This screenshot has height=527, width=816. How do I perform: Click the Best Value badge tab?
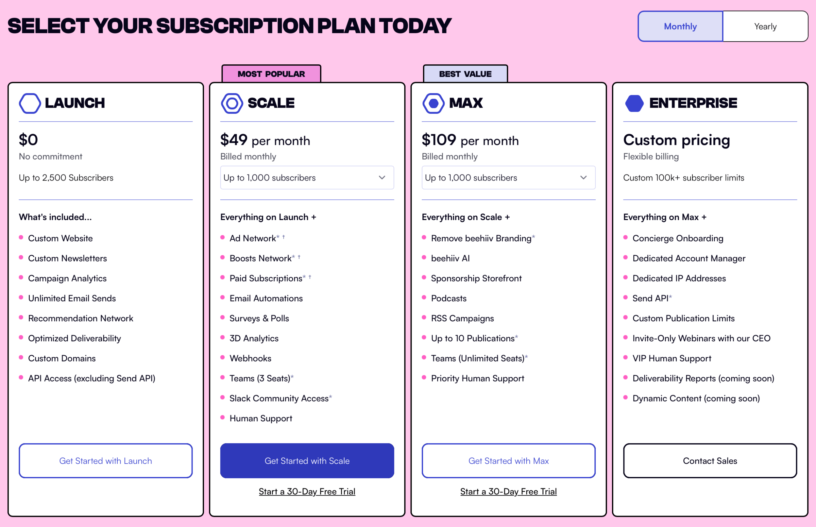click(465, 74)
